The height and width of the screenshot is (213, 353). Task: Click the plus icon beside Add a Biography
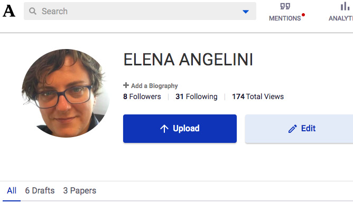pos(126,85)
